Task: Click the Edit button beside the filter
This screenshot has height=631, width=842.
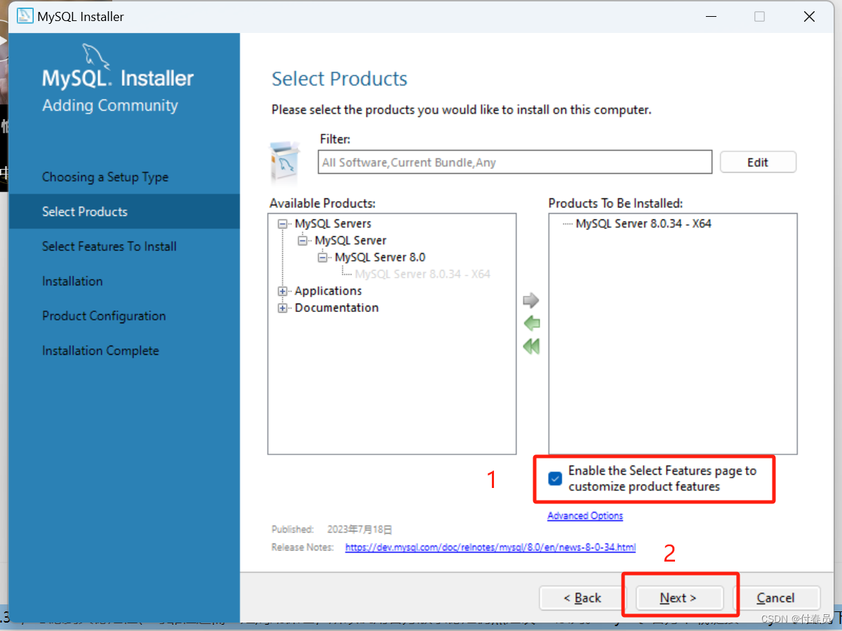Action: (758, 162)
